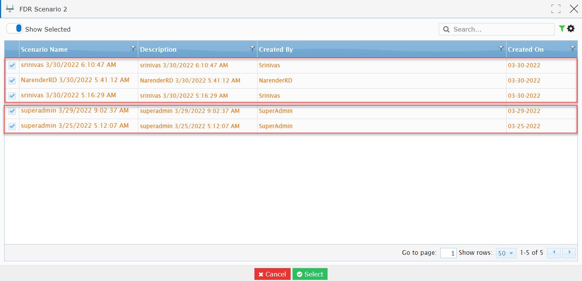Click the green Select button
Screen dimensions: 582x281
pos(310,274)
